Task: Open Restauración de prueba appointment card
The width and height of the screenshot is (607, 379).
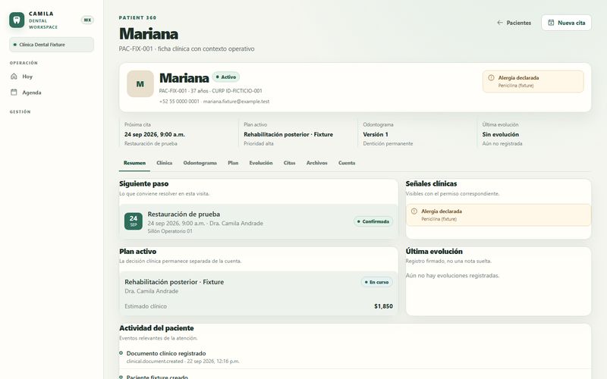Action: [259, 221]
